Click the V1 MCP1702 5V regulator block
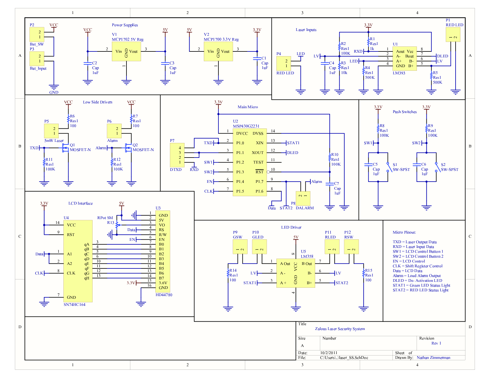This screenshot has width=491, height=379. [x=126, y=51]
